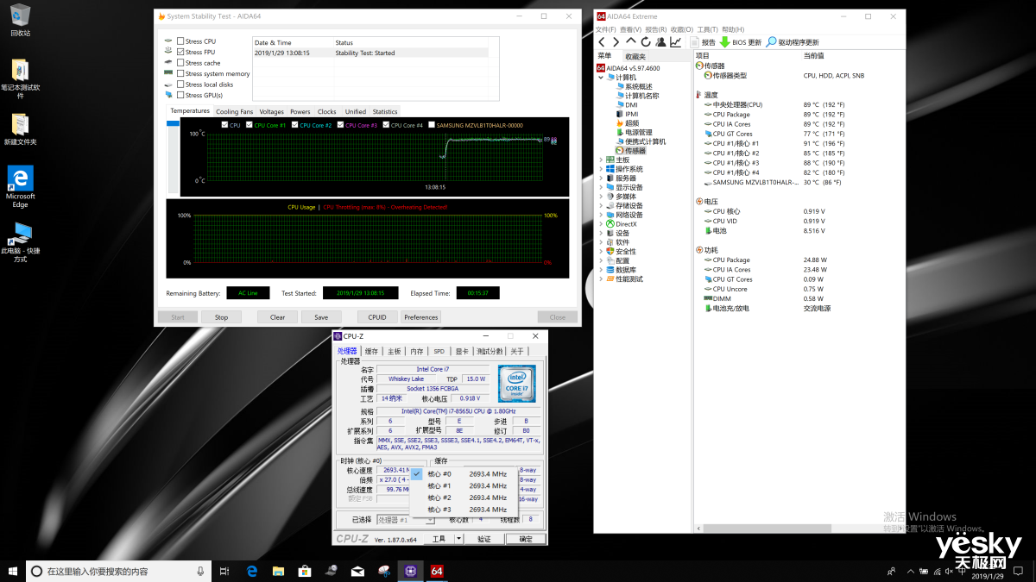The image size is (1036, 582).
Task: Click the AIDA64 toolbar up arrow
Action: [x=631, y=41]
